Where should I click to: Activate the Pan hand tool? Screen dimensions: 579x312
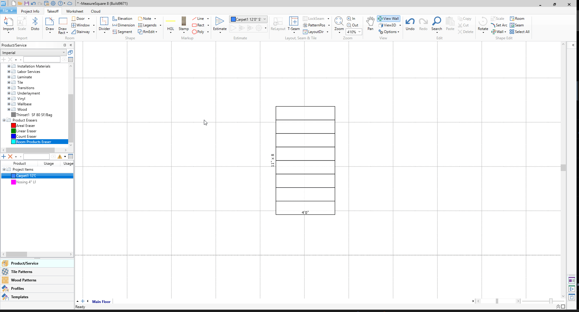(370, 24)
